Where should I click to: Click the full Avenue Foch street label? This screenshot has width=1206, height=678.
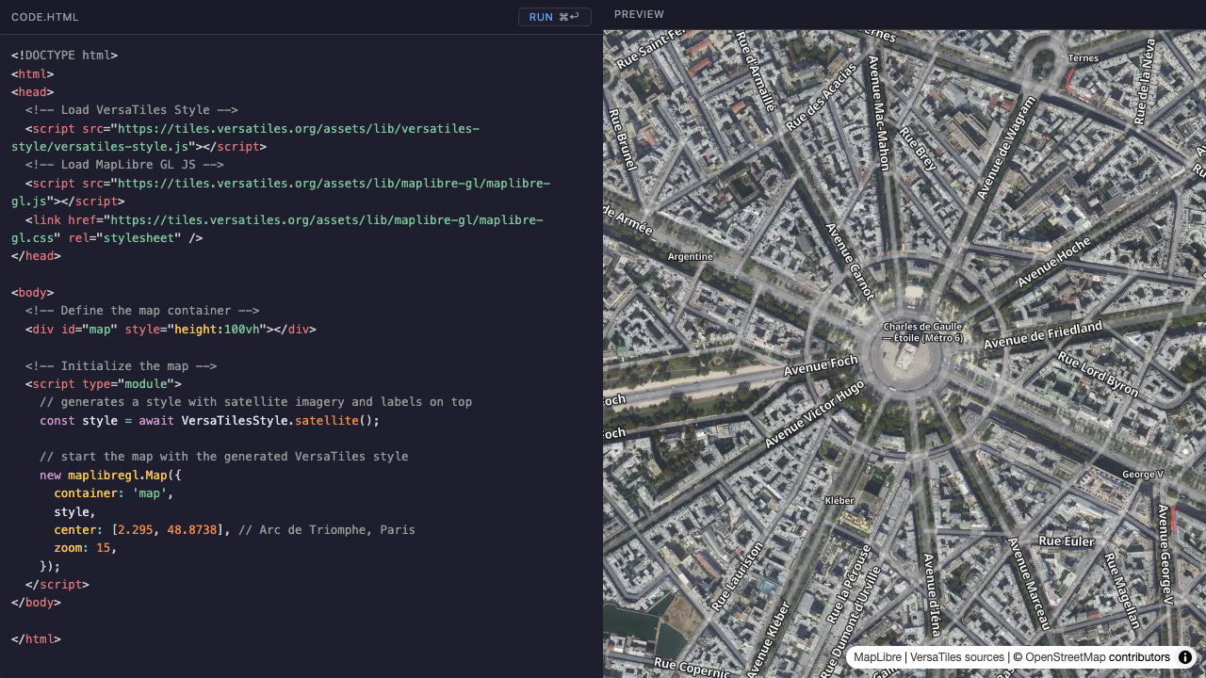821,365
